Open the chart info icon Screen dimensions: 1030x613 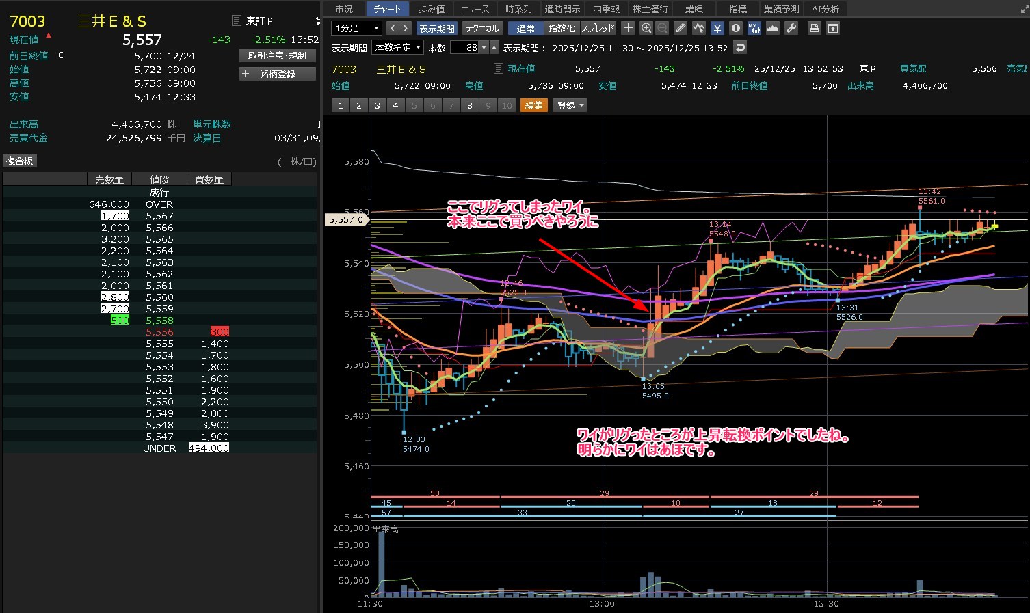tap(735, 28)
